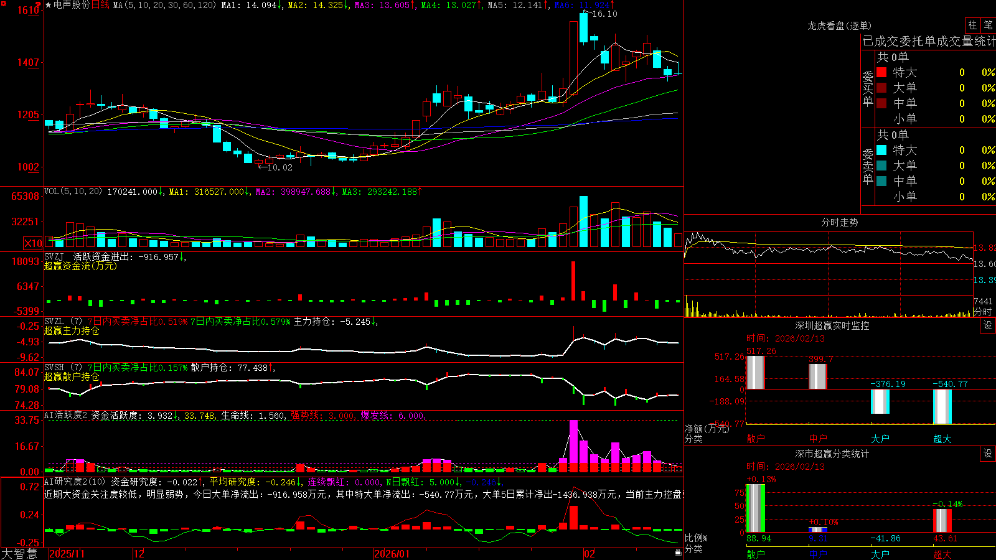This screenshot has width=996, height=560.
Task: Click the AI研究度2(10) indicator label
Action: 75,482
